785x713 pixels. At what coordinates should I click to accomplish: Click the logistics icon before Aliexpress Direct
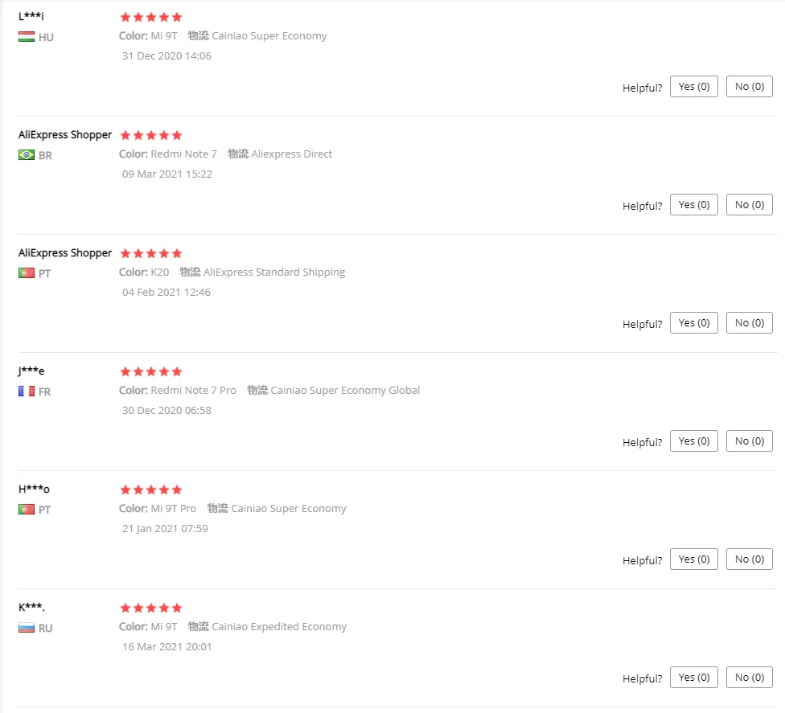(x=238, y=154)
